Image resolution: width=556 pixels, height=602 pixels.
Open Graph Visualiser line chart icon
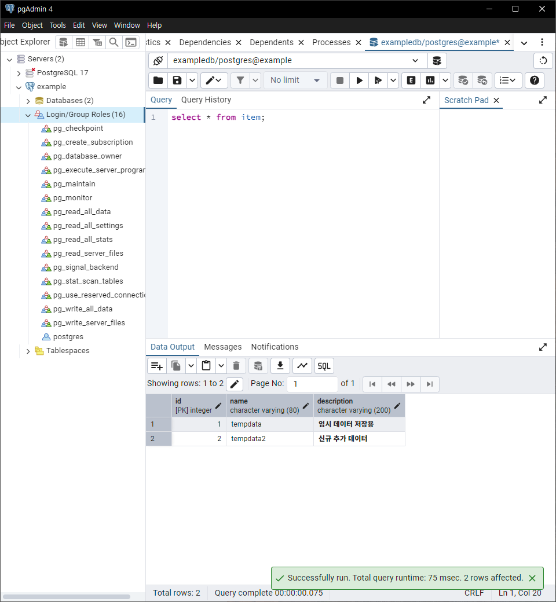pyautogui.click(x=302, y=366)
